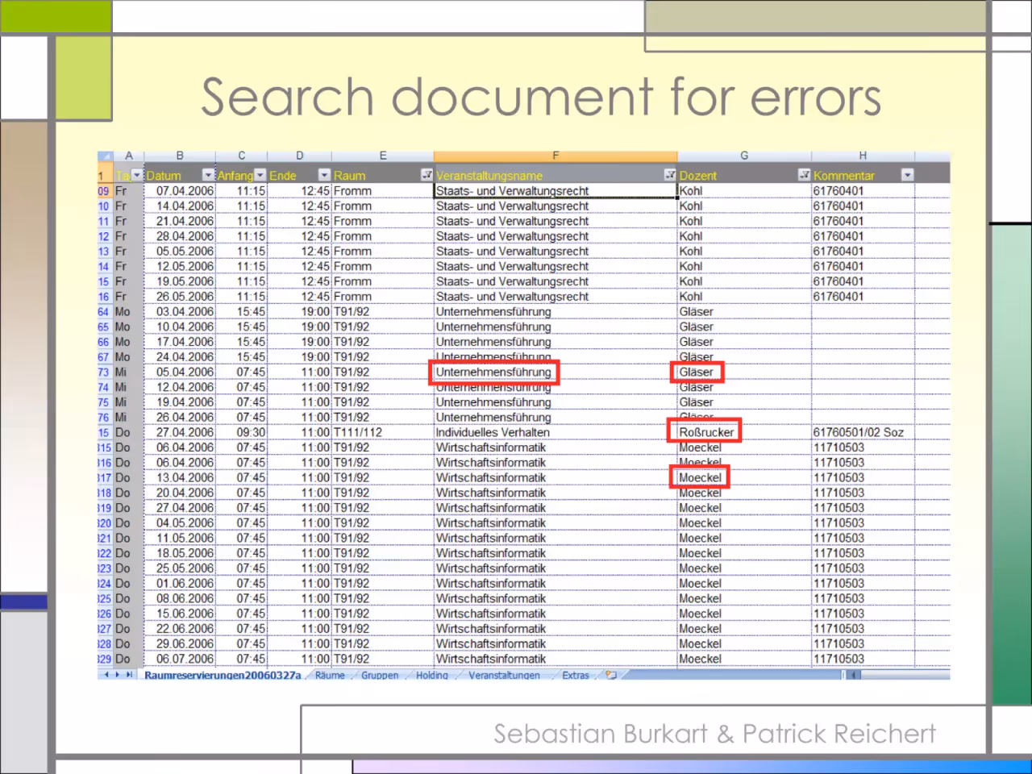Switch to the Holding sheet tab
Viewport: 1032px width, 774px height.
(x=432, y=675)
